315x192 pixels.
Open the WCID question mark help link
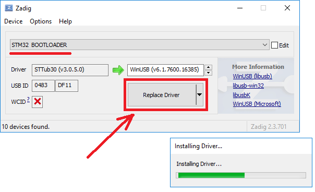point(28,99)
